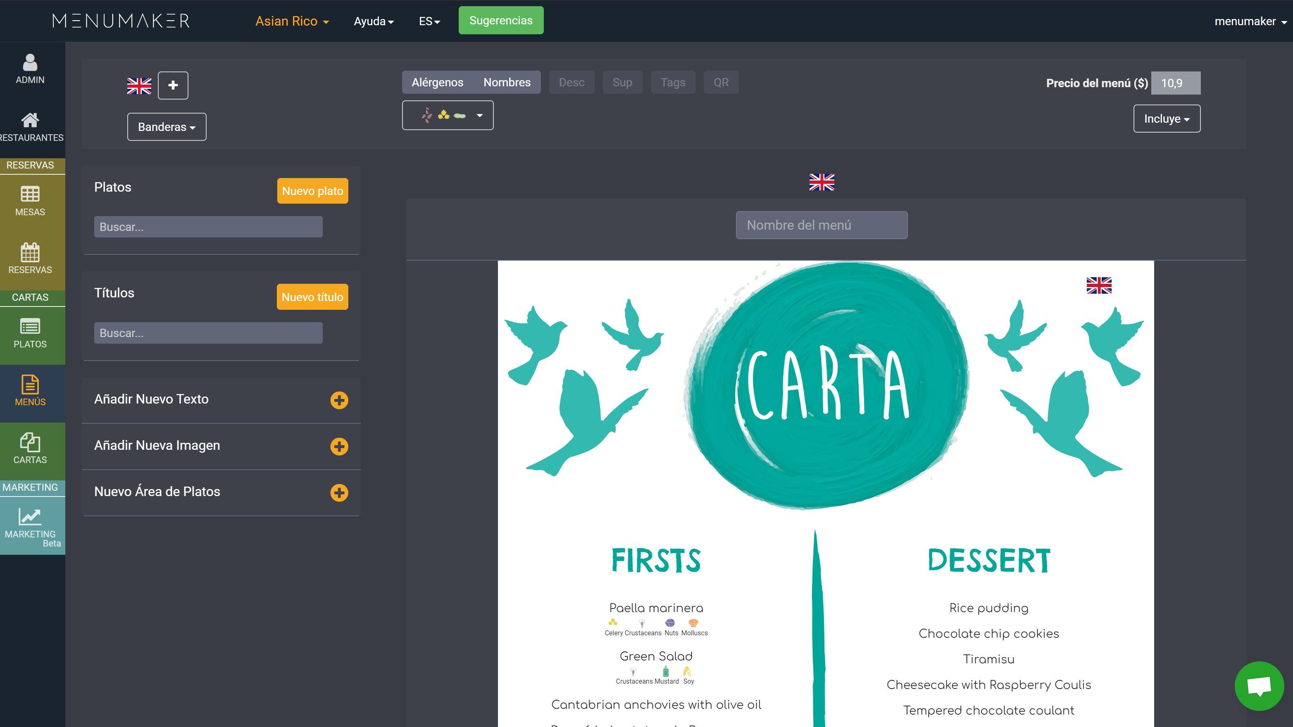Expand the Banderas language dropdown

pos(166,126)
